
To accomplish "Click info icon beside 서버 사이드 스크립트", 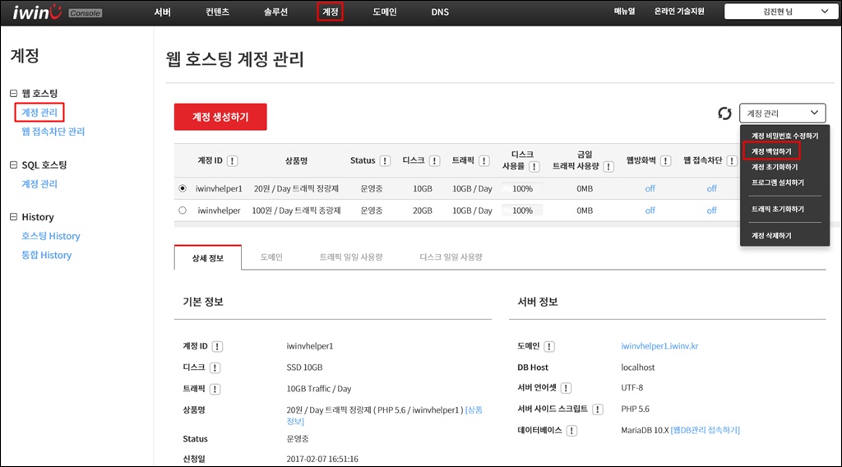I will [x=597, y=409].
